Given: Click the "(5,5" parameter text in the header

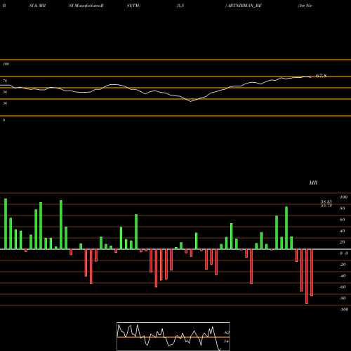Looking at the screenshot, I should click(x=180, y=6).
